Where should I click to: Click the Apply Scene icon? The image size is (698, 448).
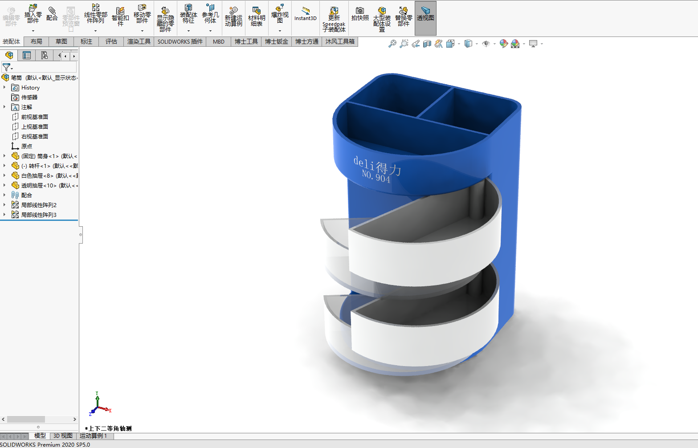515,44
